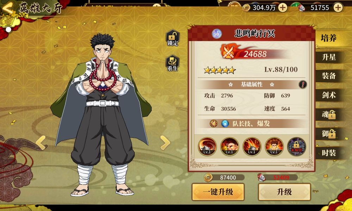This screenshot has width=352, height=211.
Task: Open the third Lv.1 skill icon
Action: pyautogui.click(x=252, y=146)
